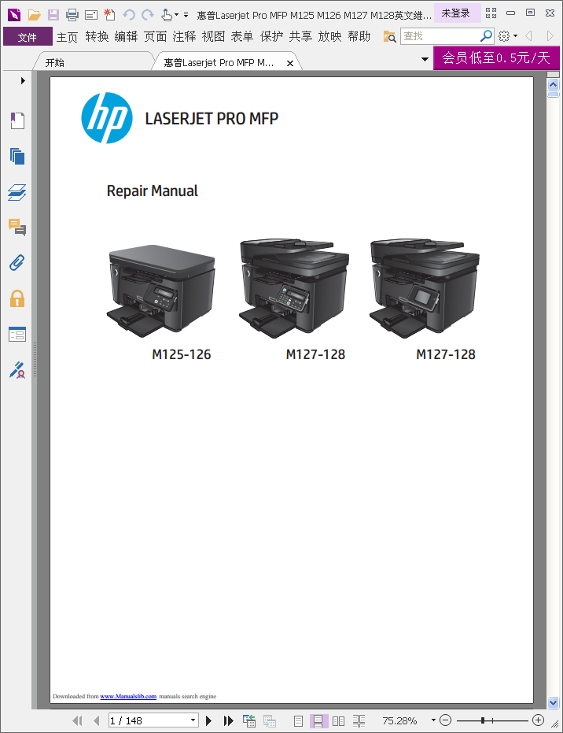The width and height of the screenshot is (563, 733).
Task: Select the 保护 protect ribbon tab
Action: click(x=272, y=36)
